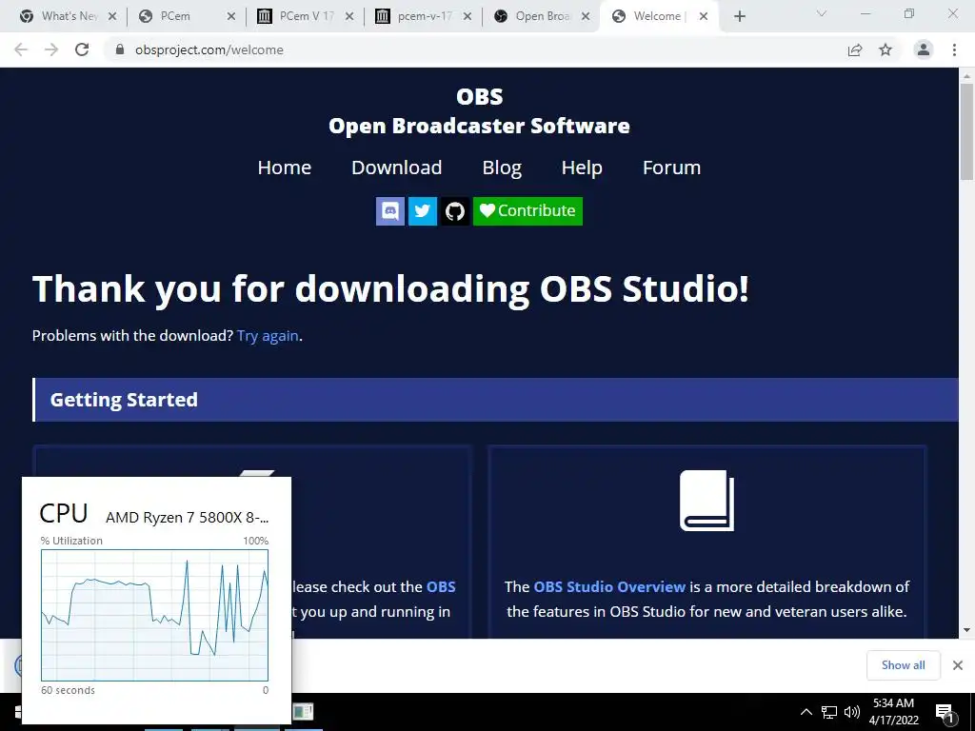The width and height of the screenshot is (975, 731).
Task: Share this page using the share icon
Action: click(x=855, y=49)
